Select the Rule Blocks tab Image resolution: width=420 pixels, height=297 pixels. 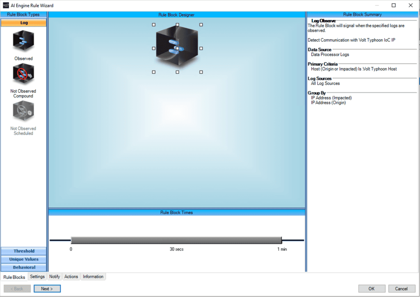pos(14,277)
